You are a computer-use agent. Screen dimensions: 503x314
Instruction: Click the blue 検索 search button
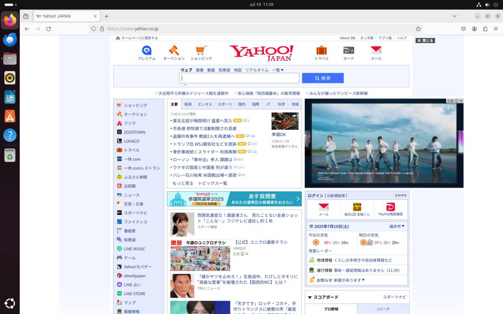[x=323, y=78]
